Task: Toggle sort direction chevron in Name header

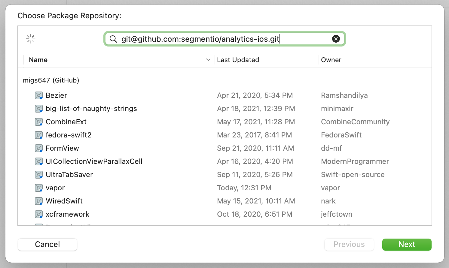Action: coord(208,60)
